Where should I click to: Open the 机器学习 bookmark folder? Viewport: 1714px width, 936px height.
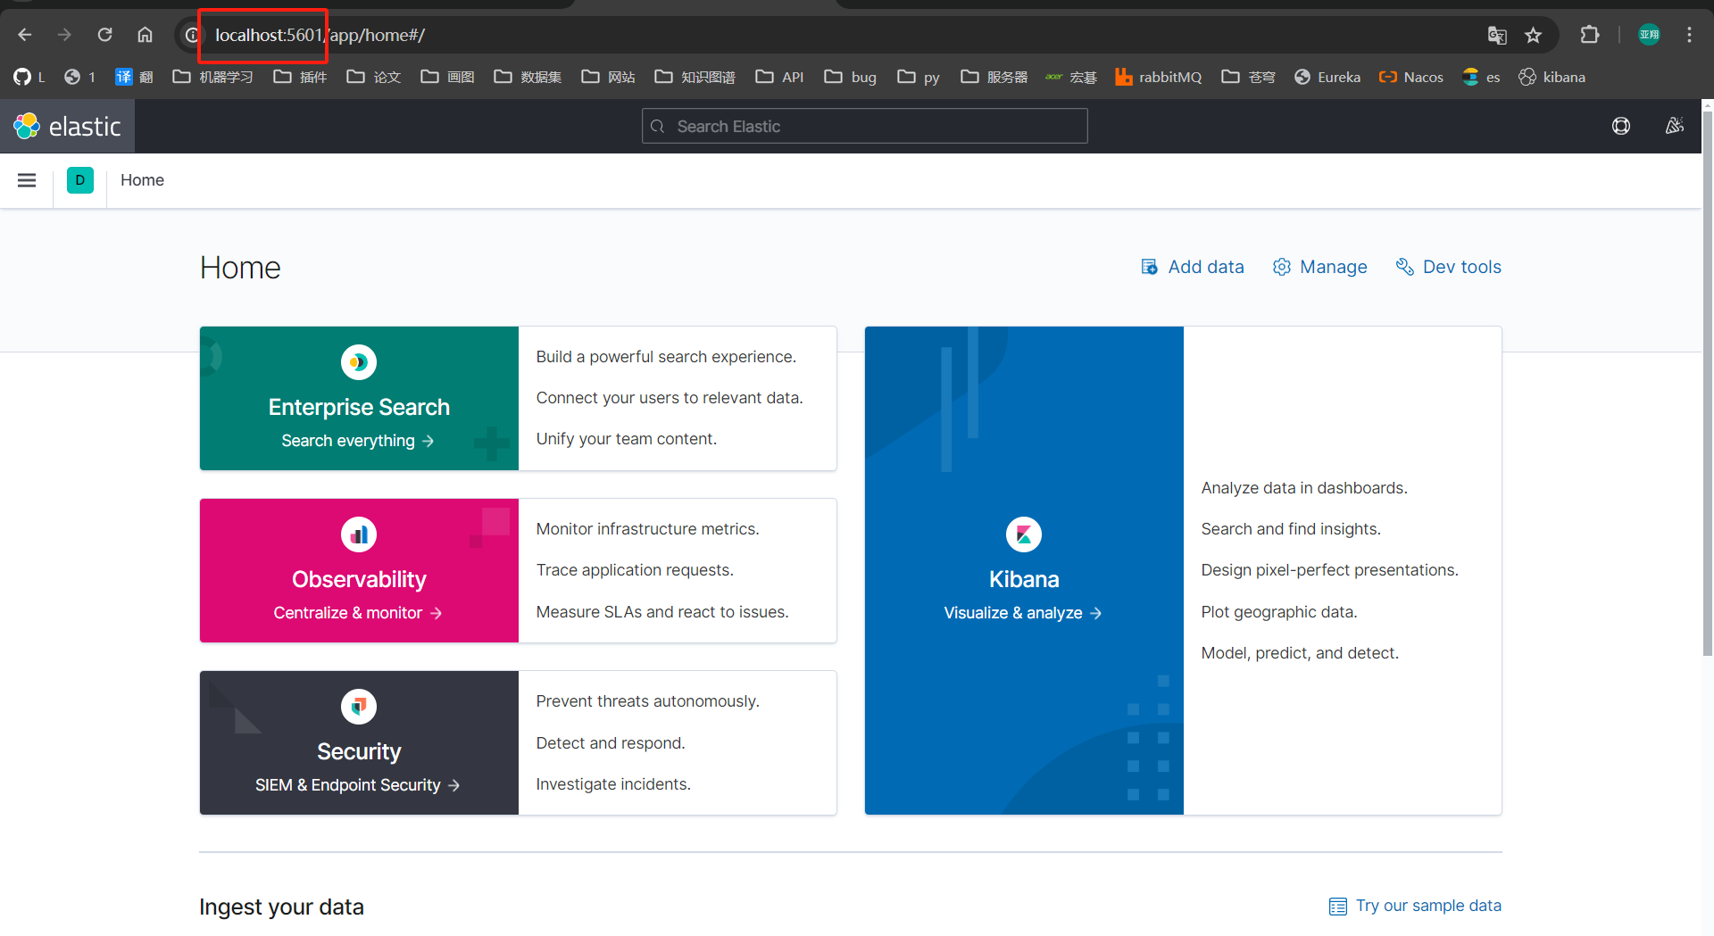(212, 77)
